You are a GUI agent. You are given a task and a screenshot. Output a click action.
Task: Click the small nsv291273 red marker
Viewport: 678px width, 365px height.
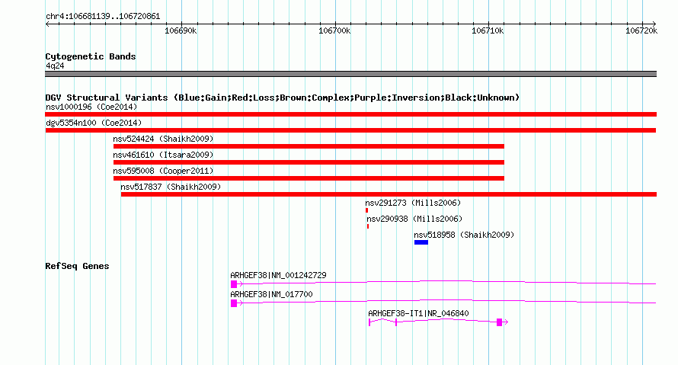(366, 210)
